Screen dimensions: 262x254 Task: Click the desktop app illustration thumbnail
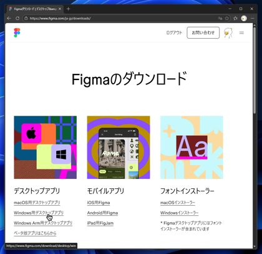[46, 148]
